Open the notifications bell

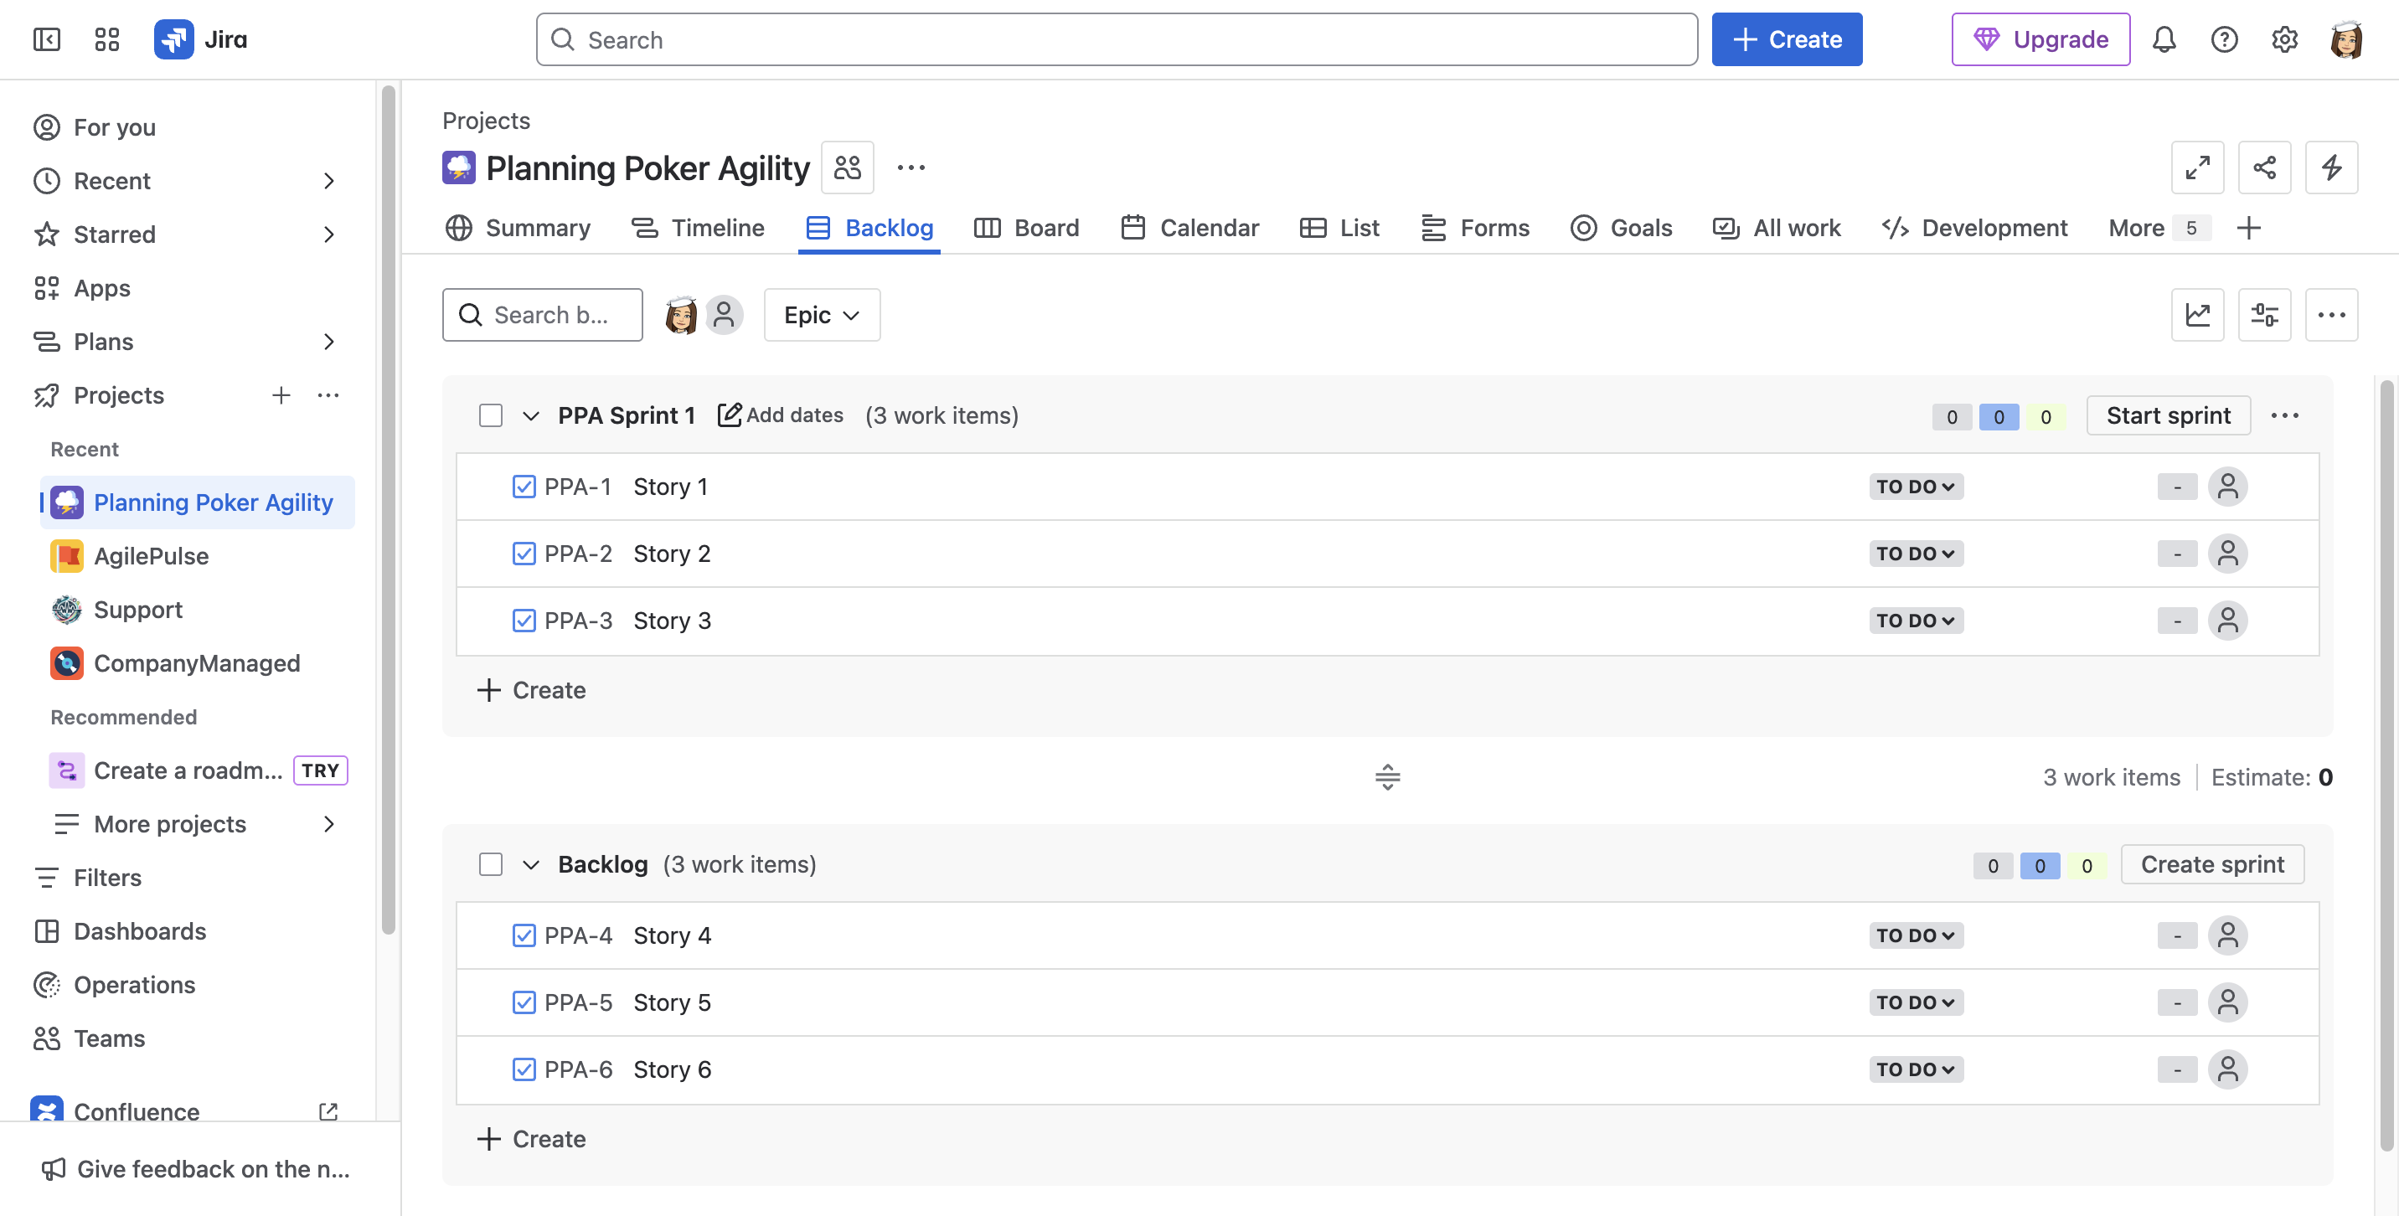pyautogui.click(x=2164, y=39)
